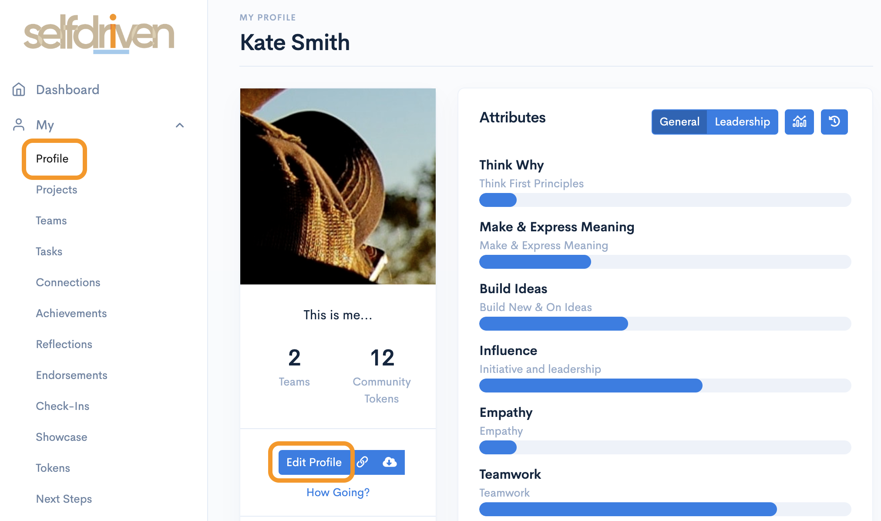Image resolution: width=881 pixels, height=521 pixels.
Task: Collapse the My menu chevron
Action: coord(180,125)
